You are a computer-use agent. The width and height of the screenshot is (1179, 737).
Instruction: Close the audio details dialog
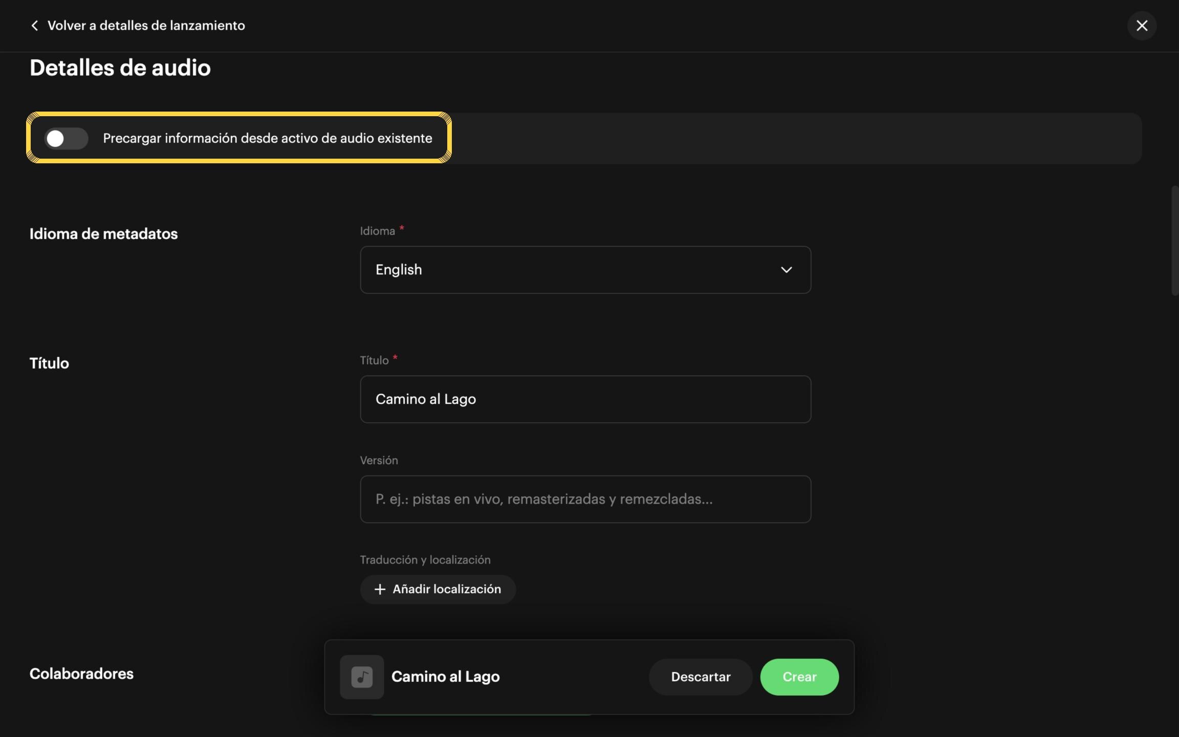coord(1142,26)
